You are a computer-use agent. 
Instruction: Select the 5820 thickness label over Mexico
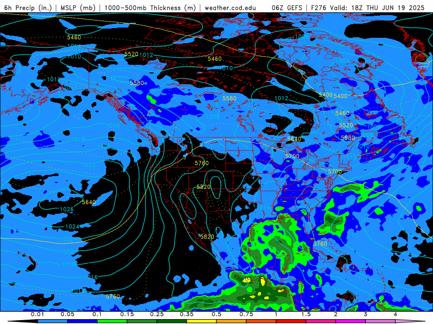pyautogui.click(x=207, y=237)
